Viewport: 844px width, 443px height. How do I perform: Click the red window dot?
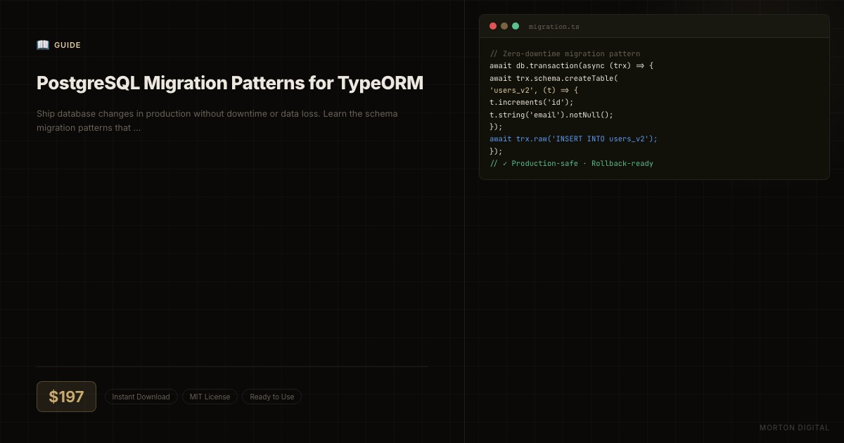(493, 26)
